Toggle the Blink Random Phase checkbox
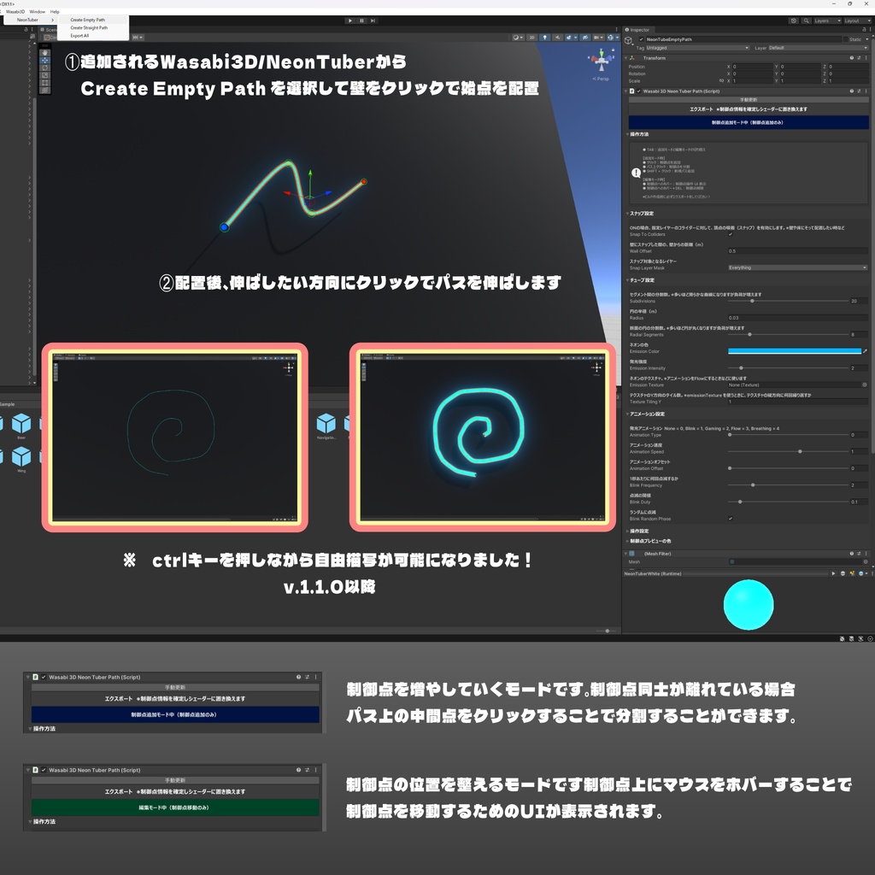Screen dimensions: 875x875 pyautogui.click(x=731, y=519)
